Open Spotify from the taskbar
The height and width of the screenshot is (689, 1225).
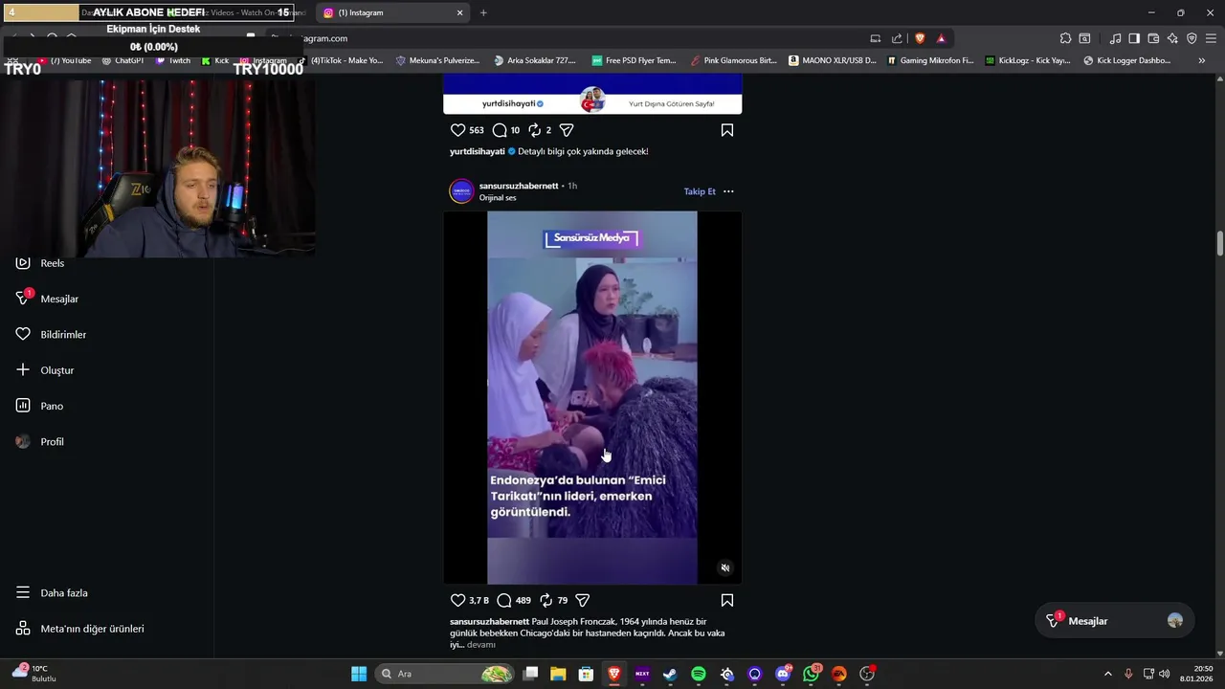(x=699, y=674)
